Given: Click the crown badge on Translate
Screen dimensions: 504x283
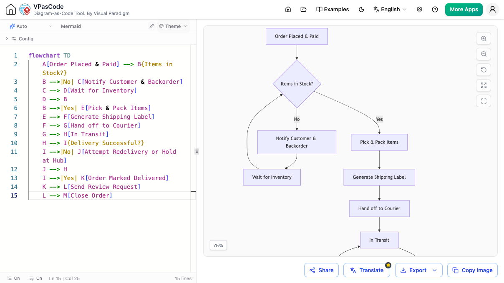Looking at the screenshot, I should click(x=388, y=265).
